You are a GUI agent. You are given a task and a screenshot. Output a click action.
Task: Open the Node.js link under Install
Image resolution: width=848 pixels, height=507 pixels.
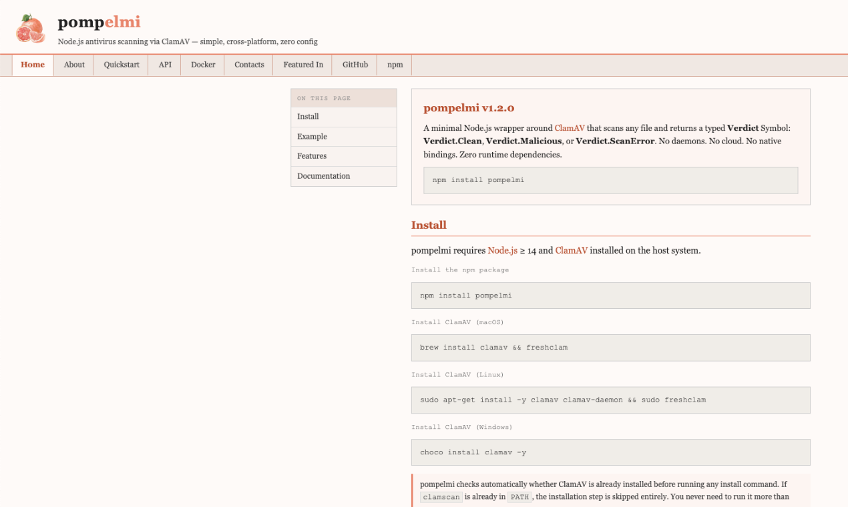tap(502, 250)
